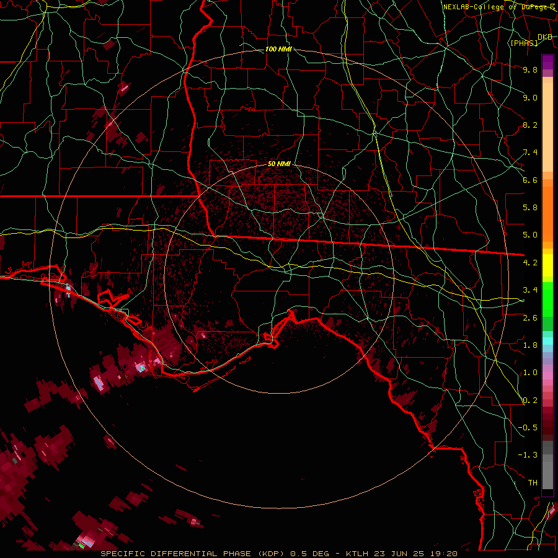Click the 50 NMI range ring label

279,164
